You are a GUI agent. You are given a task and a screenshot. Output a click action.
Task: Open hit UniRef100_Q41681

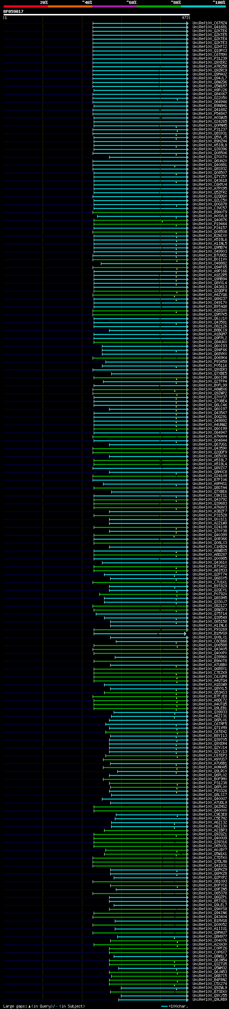[x=210, y=27]
